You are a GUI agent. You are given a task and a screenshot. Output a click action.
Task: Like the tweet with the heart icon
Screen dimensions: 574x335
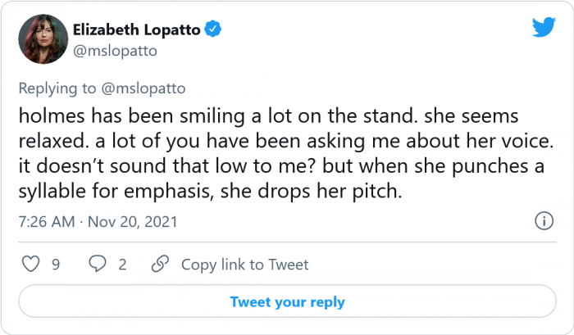[30, 264]
